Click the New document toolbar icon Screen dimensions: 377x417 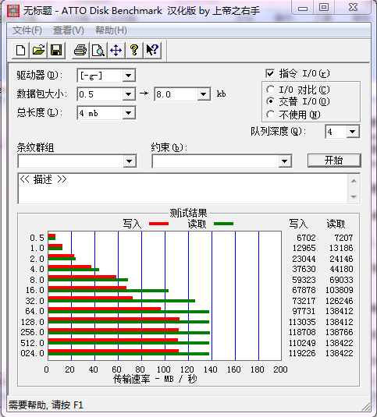[21, 50]
